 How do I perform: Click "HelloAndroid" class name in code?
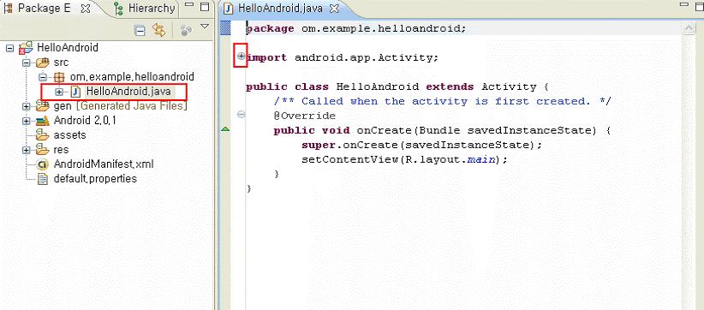pyautogui.click(x=378, y=86)
